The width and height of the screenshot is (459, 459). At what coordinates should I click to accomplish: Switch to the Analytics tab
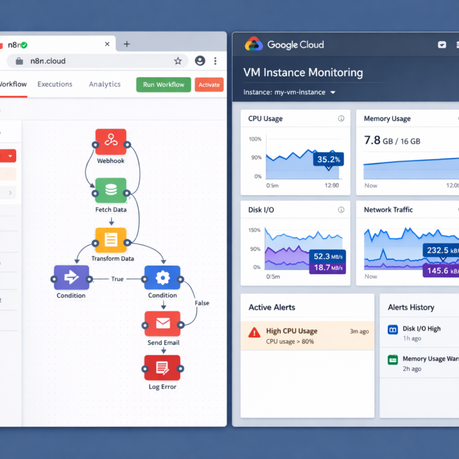click(x=105, y=84)
